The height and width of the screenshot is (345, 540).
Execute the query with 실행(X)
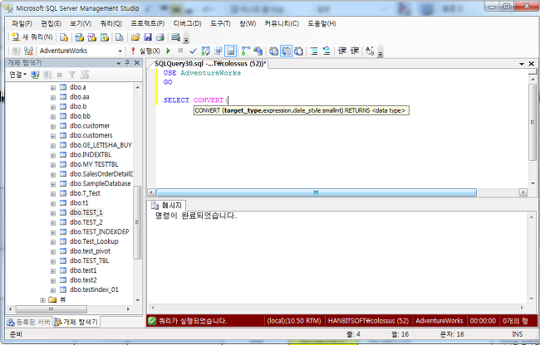click(145, 51)
